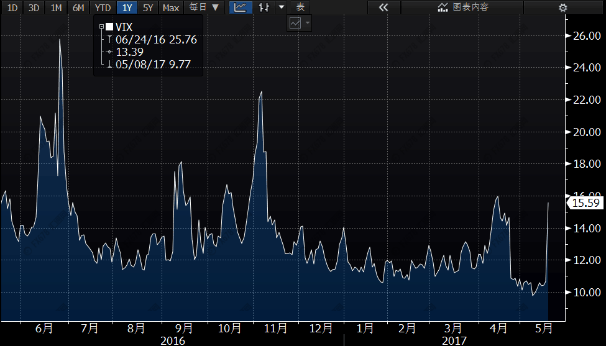Click the 11月 month label
The image size is (606, 346).
pyautogui.click(x=275, y=328)
